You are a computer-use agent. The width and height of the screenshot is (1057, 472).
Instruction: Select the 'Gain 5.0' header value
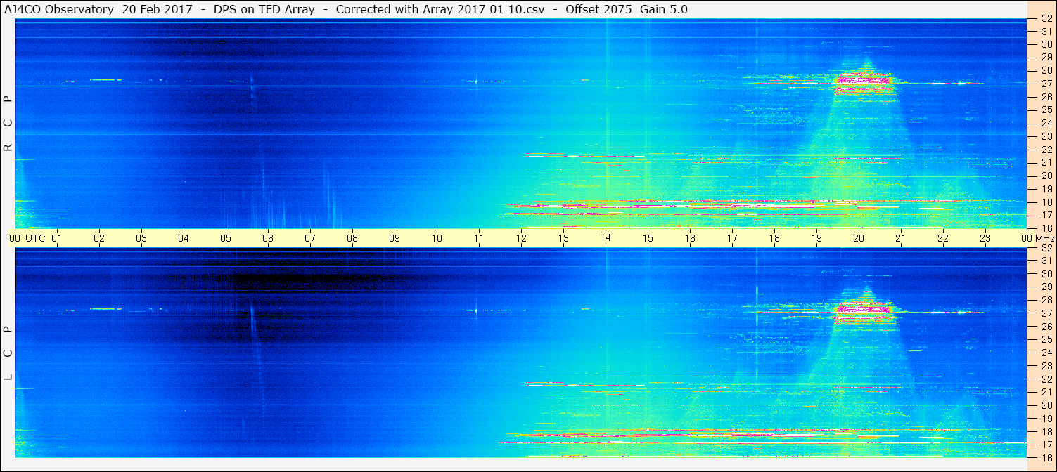point(664,10)
